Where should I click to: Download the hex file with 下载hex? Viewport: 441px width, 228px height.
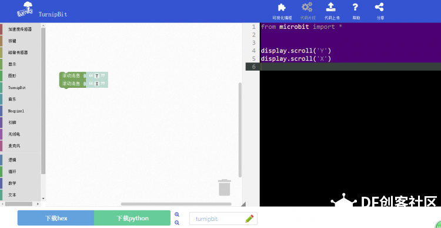pyautogui.click(x=56, y=218)
